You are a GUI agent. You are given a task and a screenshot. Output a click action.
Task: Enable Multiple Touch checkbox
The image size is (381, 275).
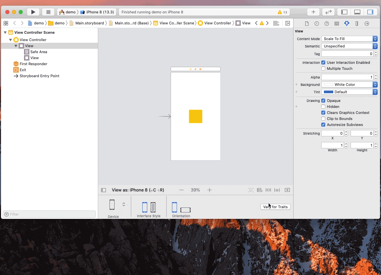(323, 68)
